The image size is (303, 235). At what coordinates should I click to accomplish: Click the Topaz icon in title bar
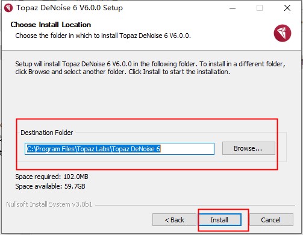point(8,8)
